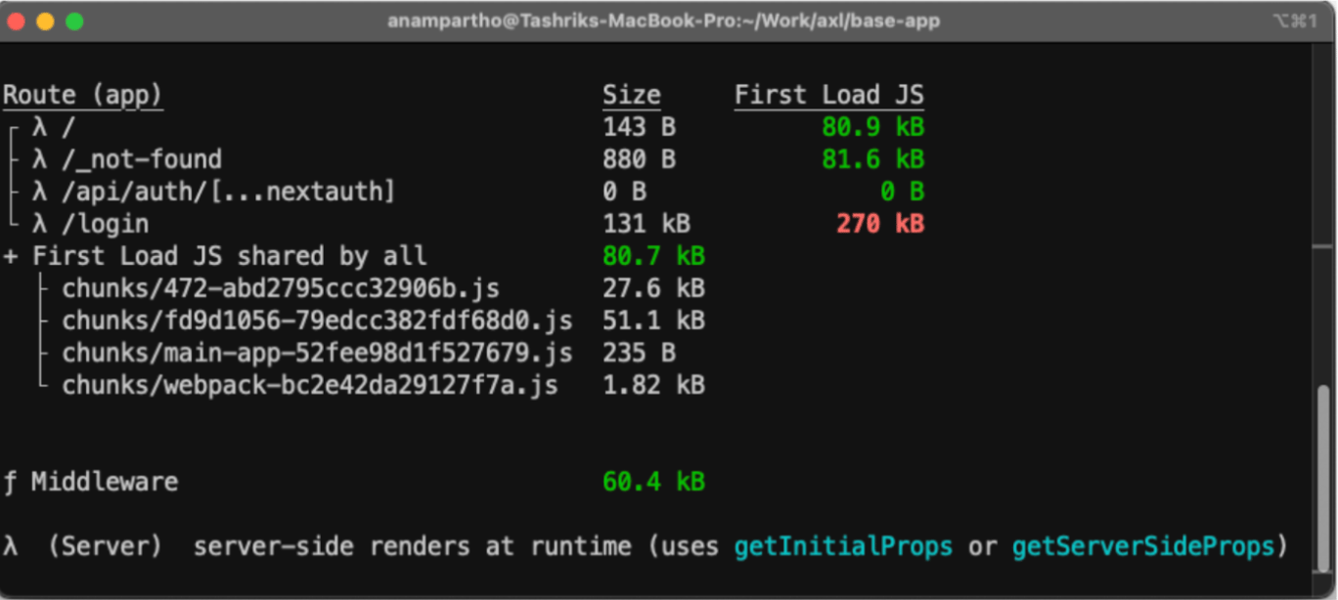Click the 'Middleware' label
The image size is (1338, 600).
coord(105,482)
